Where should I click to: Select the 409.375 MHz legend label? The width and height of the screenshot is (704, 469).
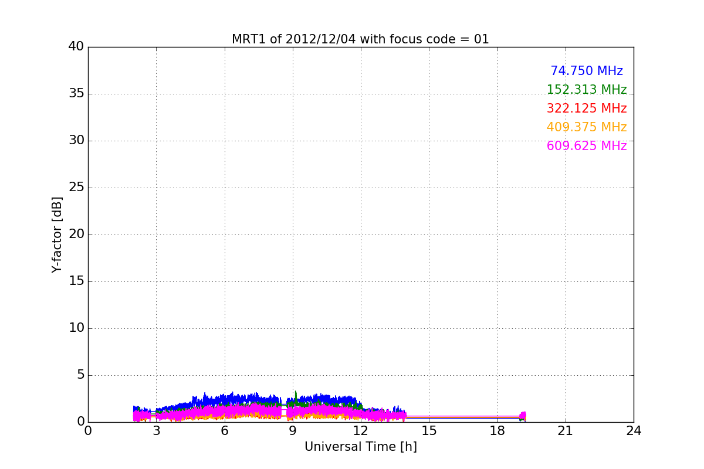coord(587,127)
